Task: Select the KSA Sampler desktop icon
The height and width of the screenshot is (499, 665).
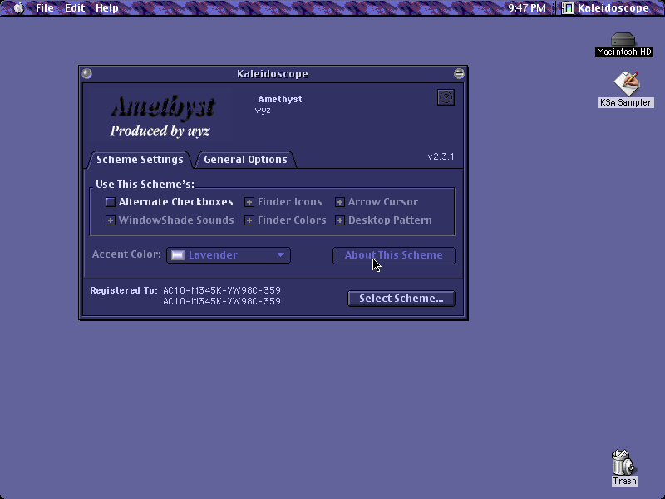Action: pyautogui.click(x=626, y=90)
